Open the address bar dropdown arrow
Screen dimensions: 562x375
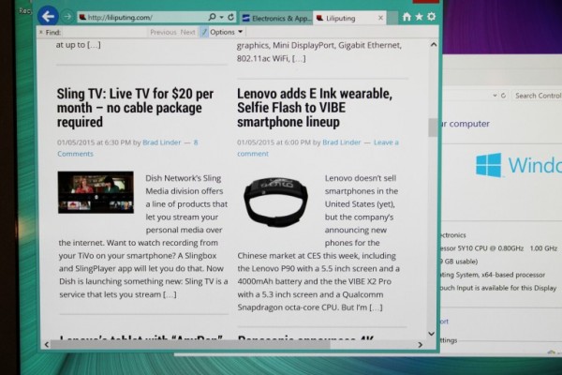tap(221, 17)
